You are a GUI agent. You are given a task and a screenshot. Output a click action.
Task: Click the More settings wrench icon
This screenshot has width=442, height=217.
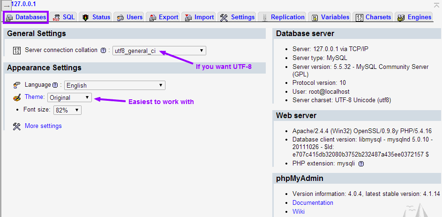click(x=17, y=126)
